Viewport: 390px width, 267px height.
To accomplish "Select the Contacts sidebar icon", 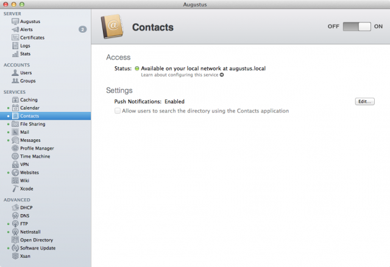I will point(15,116).
